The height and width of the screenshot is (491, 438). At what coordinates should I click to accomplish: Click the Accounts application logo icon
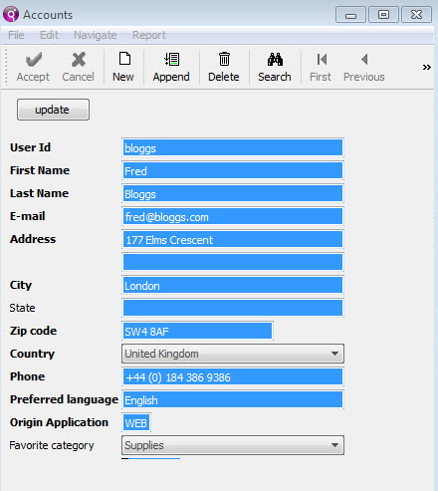pyautogui.click(x=11, y=15)
